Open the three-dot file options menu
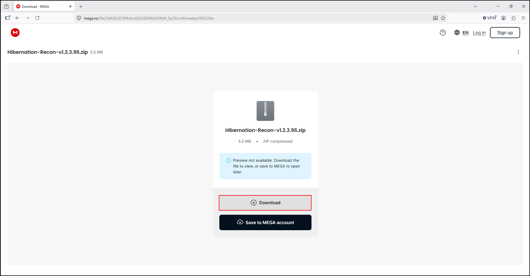Screen dimensions: 530x276 tap(518, 52)
